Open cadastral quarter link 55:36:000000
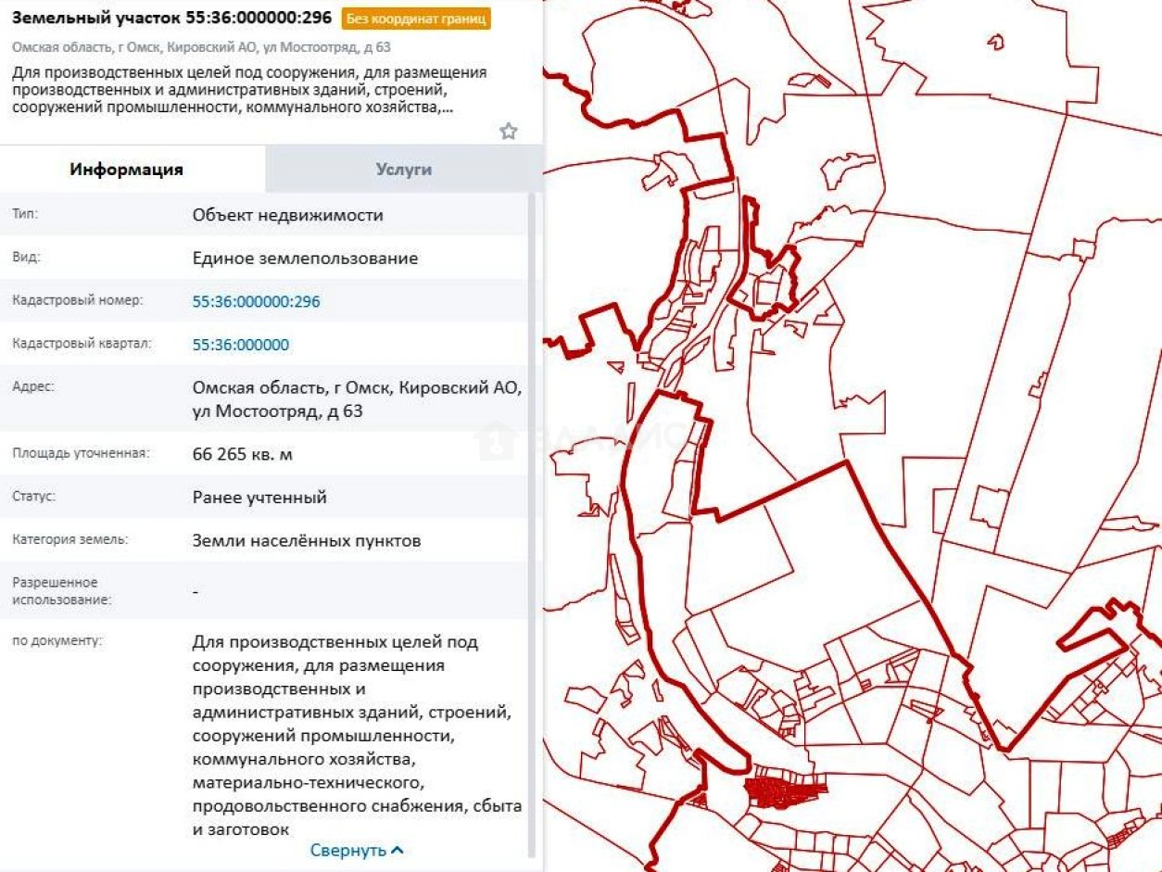This screenshot has height=872, width=1162. click(241, 345)
